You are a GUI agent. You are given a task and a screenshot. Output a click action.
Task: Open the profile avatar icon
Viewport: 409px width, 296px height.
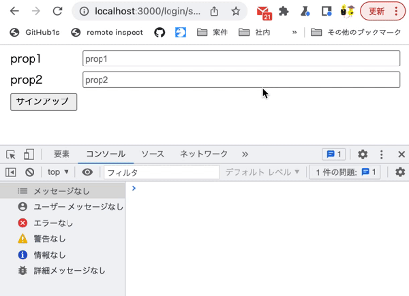[348, 11]
